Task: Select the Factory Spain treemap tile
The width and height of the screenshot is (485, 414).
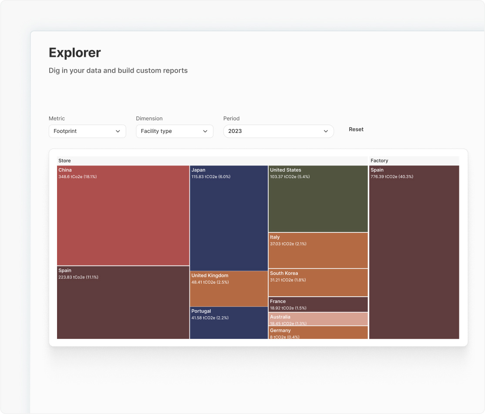Action: [414, 252]
